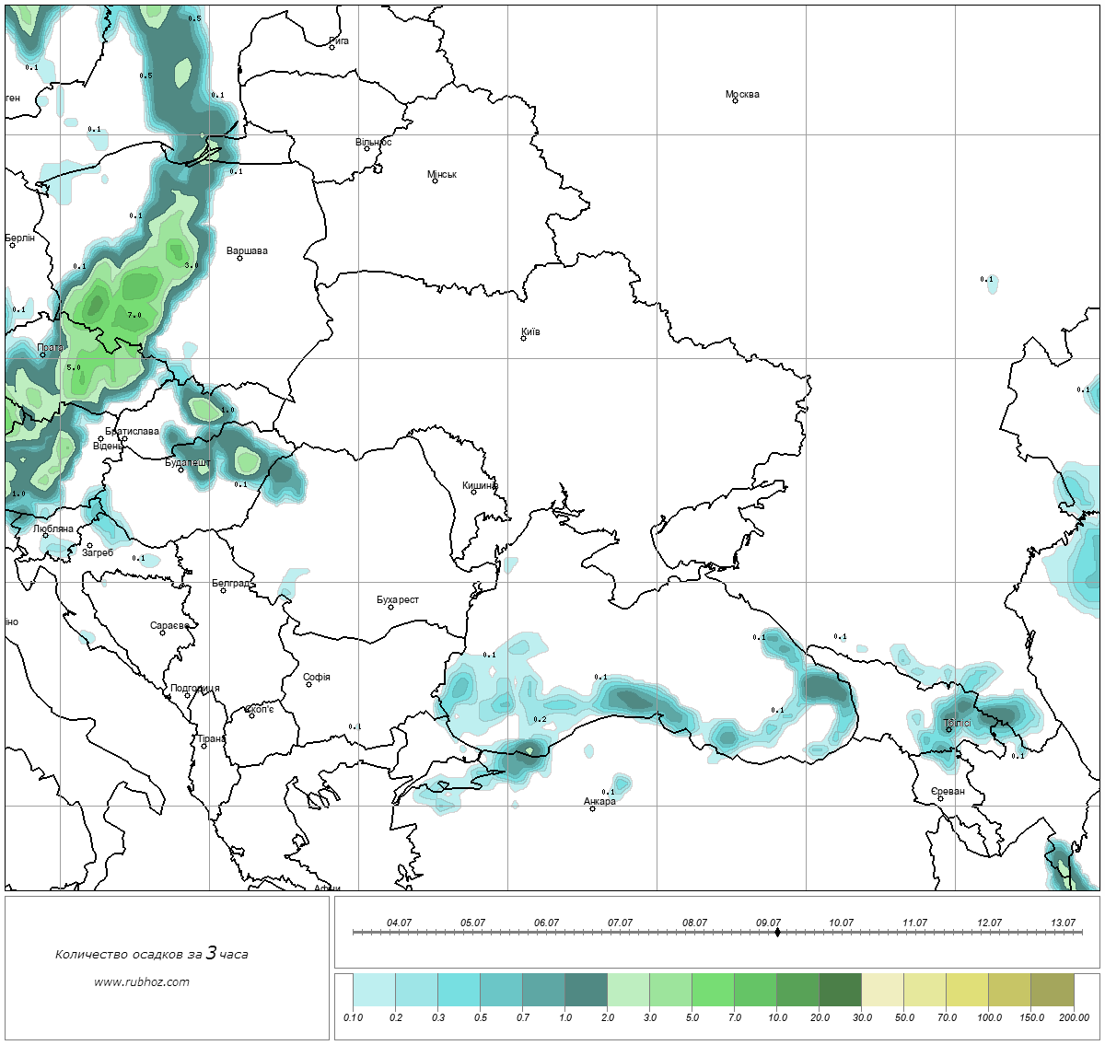Viewport: 1105px width, 1045px height.
Task: Jump to 04.07 on the timeline
Action: click(399, 923)
